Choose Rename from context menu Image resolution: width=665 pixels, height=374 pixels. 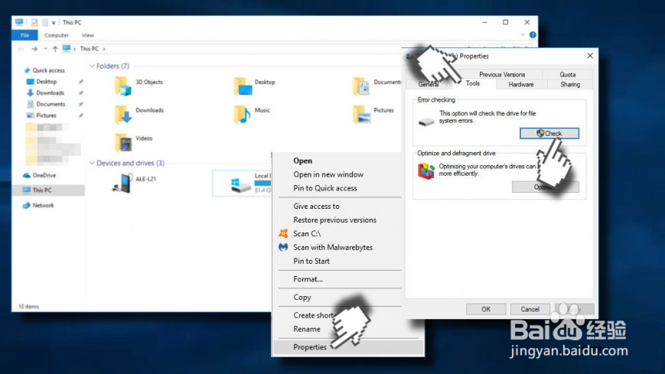click(x=307, y=329)
